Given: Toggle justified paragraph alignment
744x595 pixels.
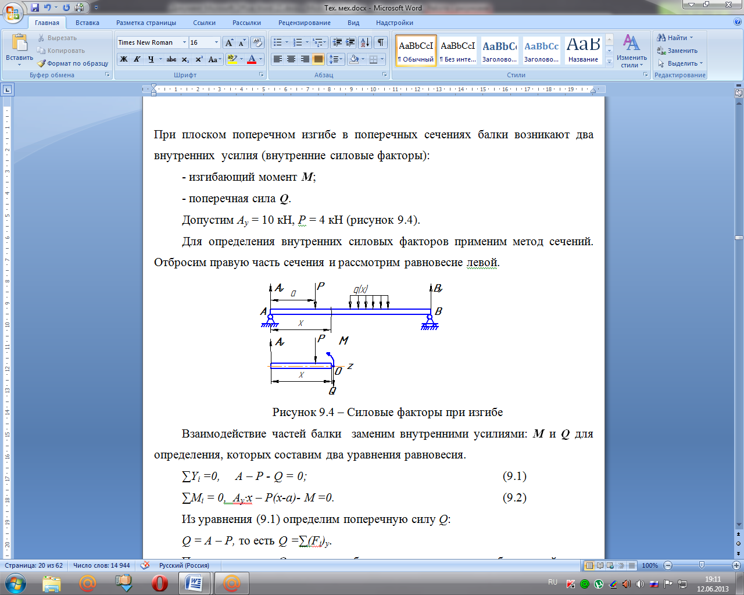Looking at the screenshot, I should click(x=318, y=59).
